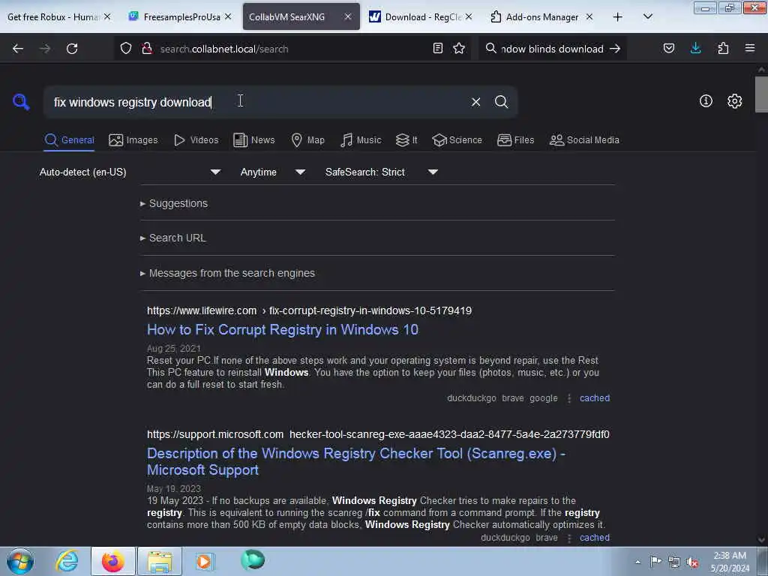Close the CollabVM SearXNG tab

pyautogui.click(x=348, y=16)
